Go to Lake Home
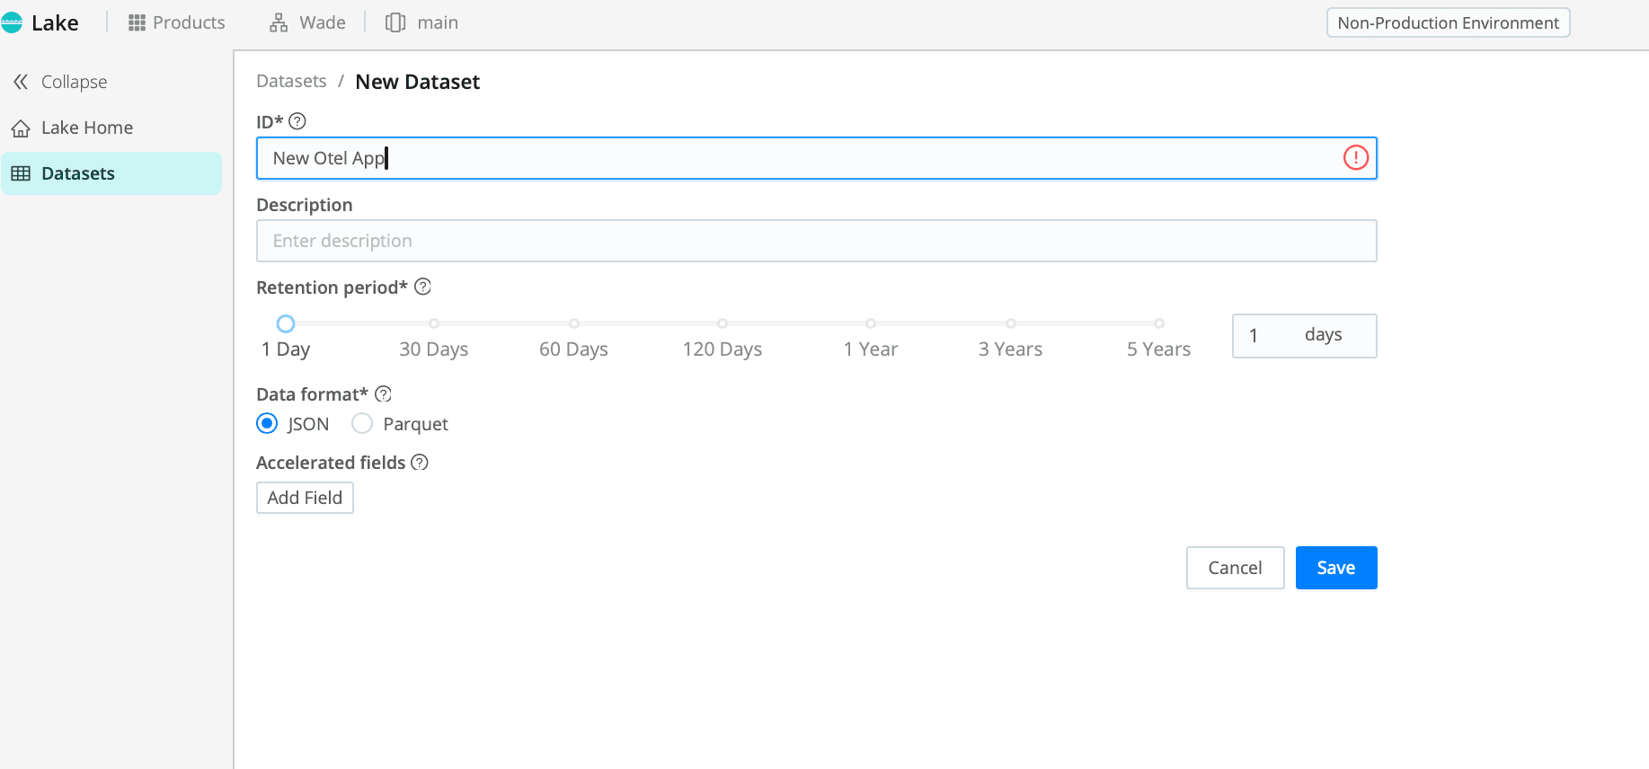Image resolution: width=1649 pixels, height=769 pixels. coord(86,128)
